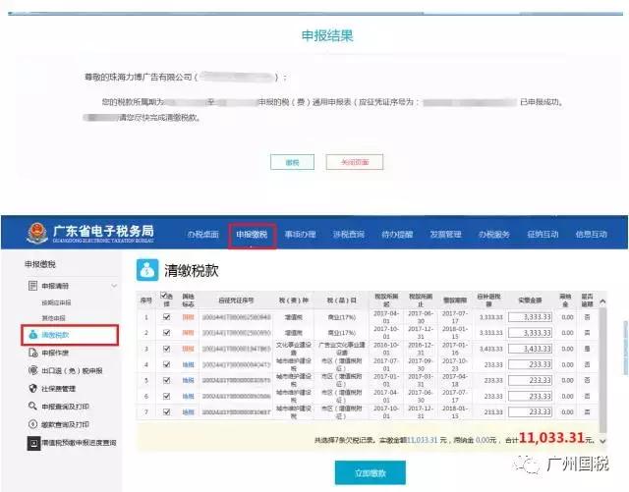Click the table scrollbar up arrow
This screenshot has width=629, height=492.
point(602,301)
